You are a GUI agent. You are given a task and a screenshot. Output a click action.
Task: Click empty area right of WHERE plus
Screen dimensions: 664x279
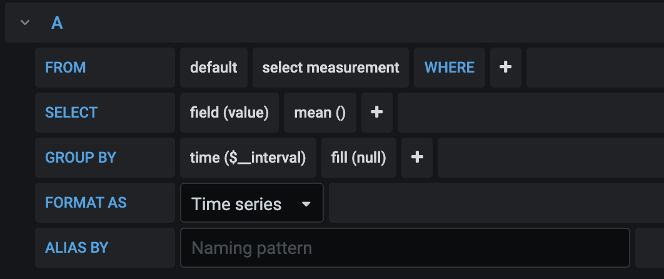pos(594,67)
